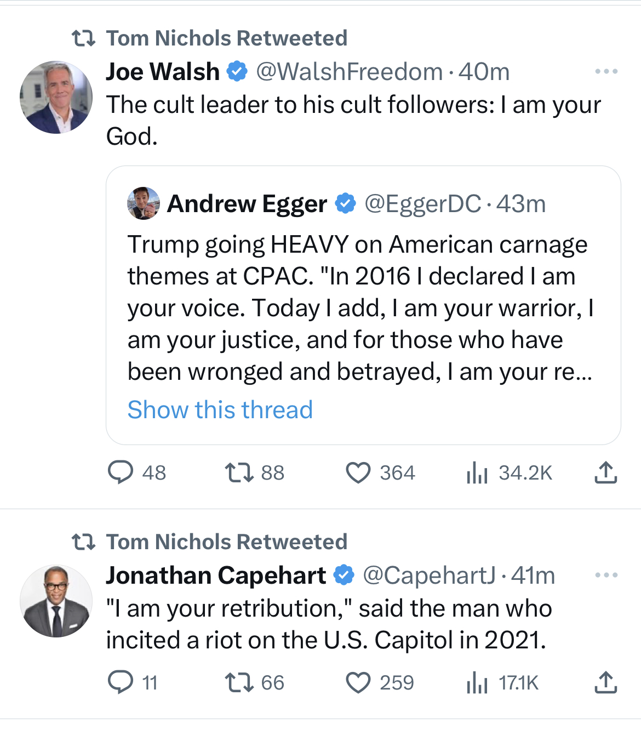Reply to Jonathan Capehart's tweet

tap(121, 682)
